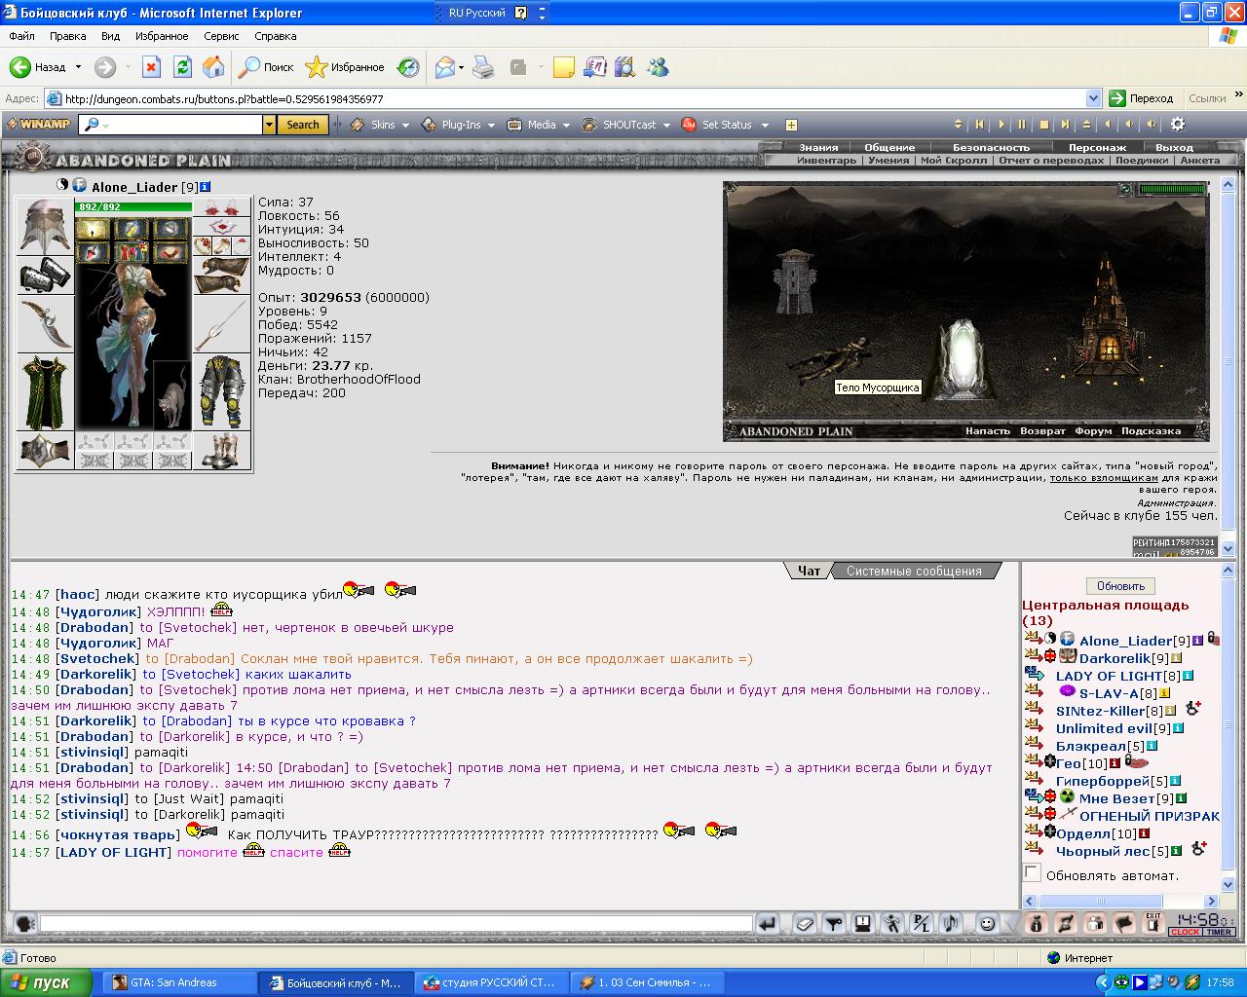Click the IE Home toolbar icon

pyautogui.click(x=213, y=67)
